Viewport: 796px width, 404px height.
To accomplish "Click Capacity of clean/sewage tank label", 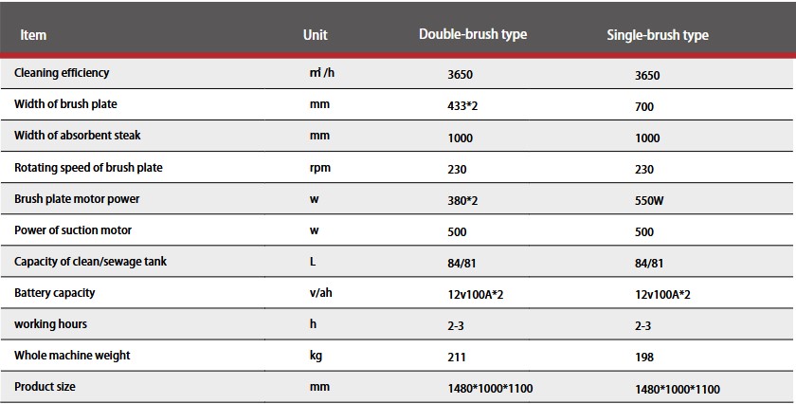I will (x=90, y=262).
